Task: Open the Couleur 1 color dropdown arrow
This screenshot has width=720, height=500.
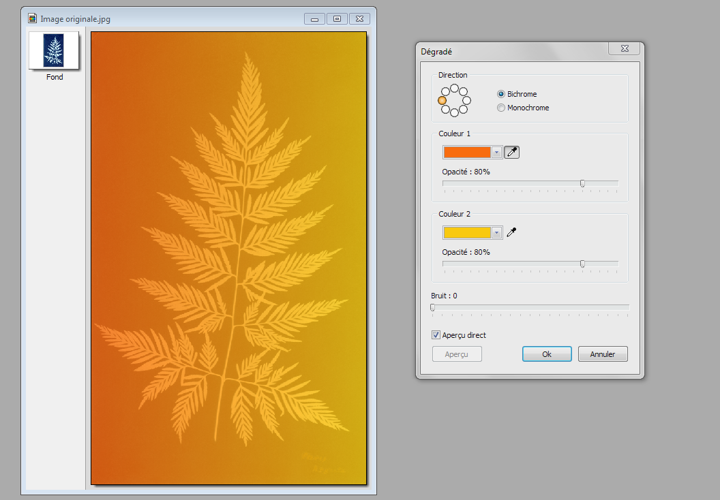Action: click(x=496, y=153)
